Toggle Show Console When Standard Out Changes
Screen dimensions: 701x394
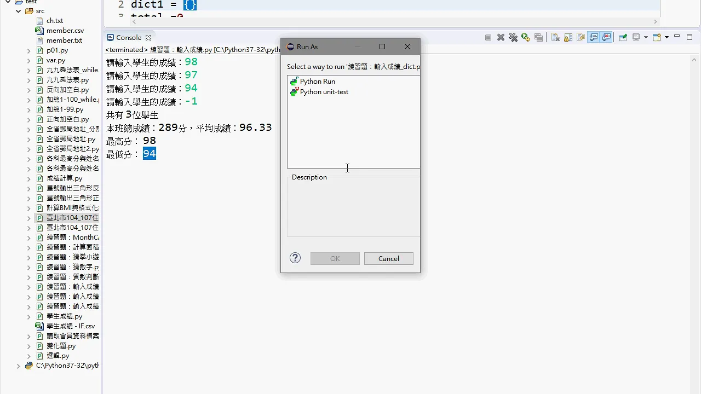pyautogui.click(x=594, y=38)
